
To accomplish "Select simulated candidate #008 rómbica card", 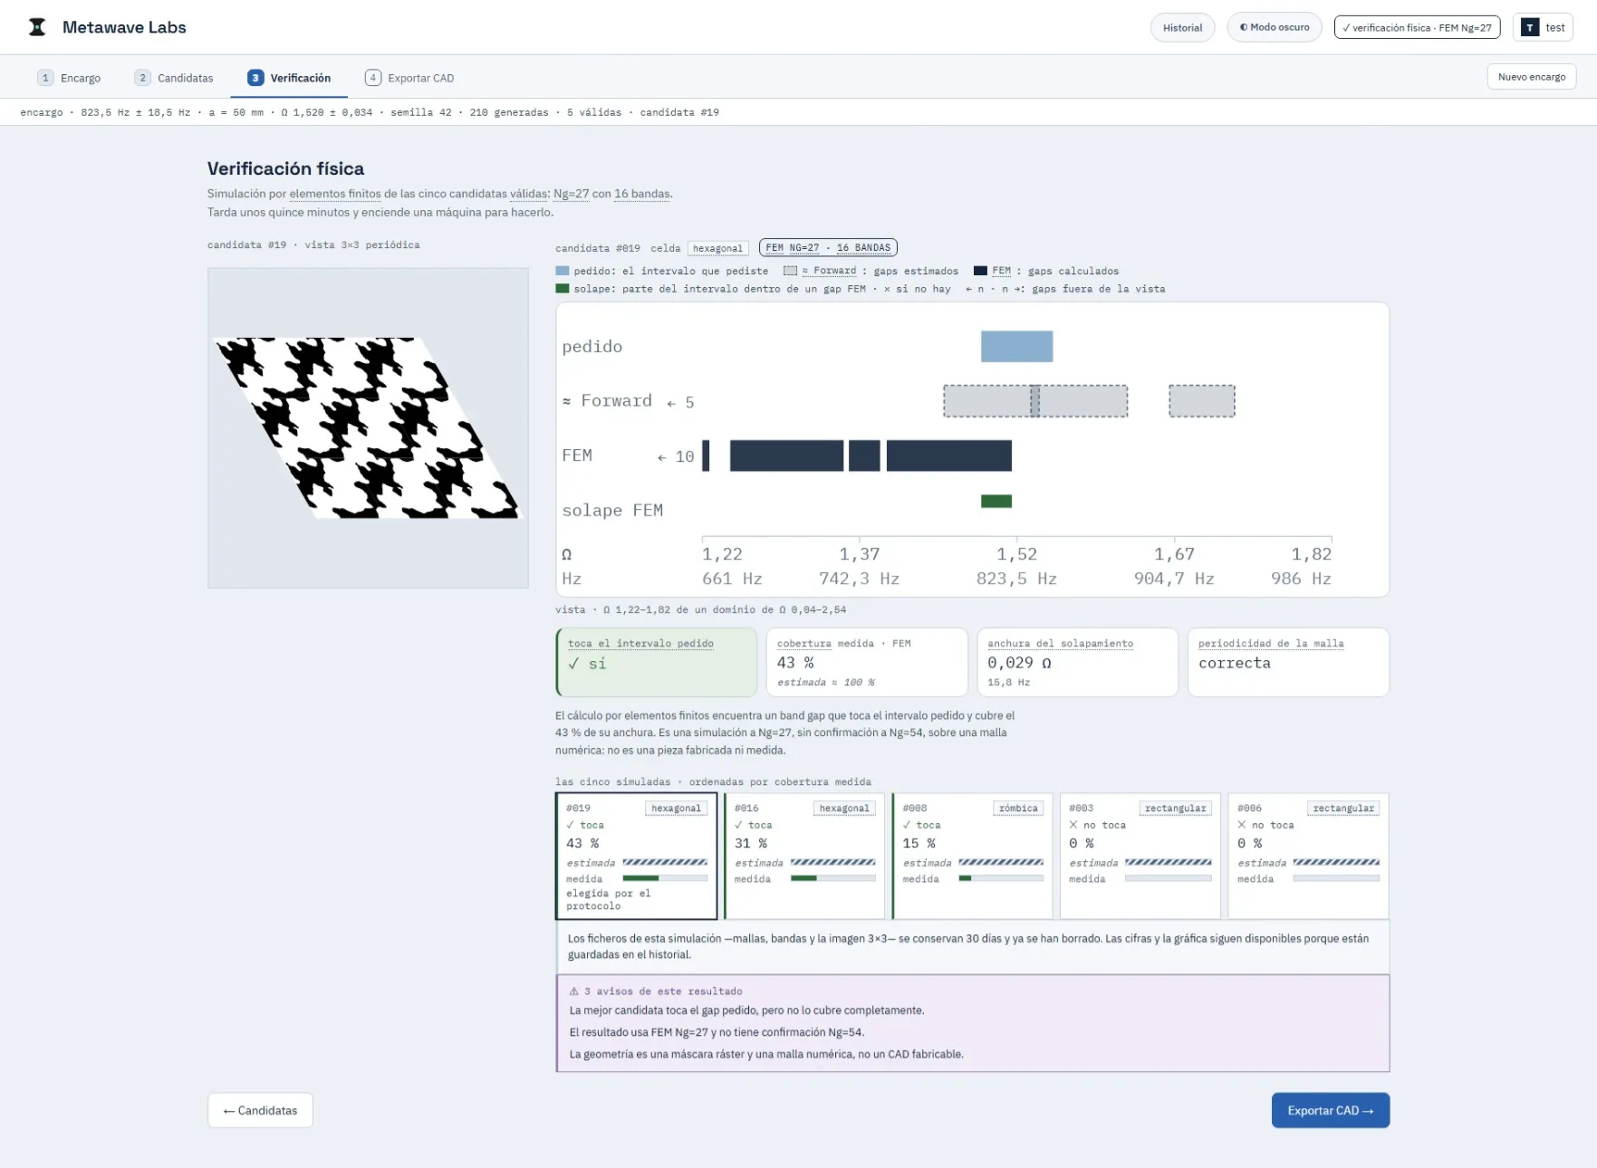I will tap(972, 856).
